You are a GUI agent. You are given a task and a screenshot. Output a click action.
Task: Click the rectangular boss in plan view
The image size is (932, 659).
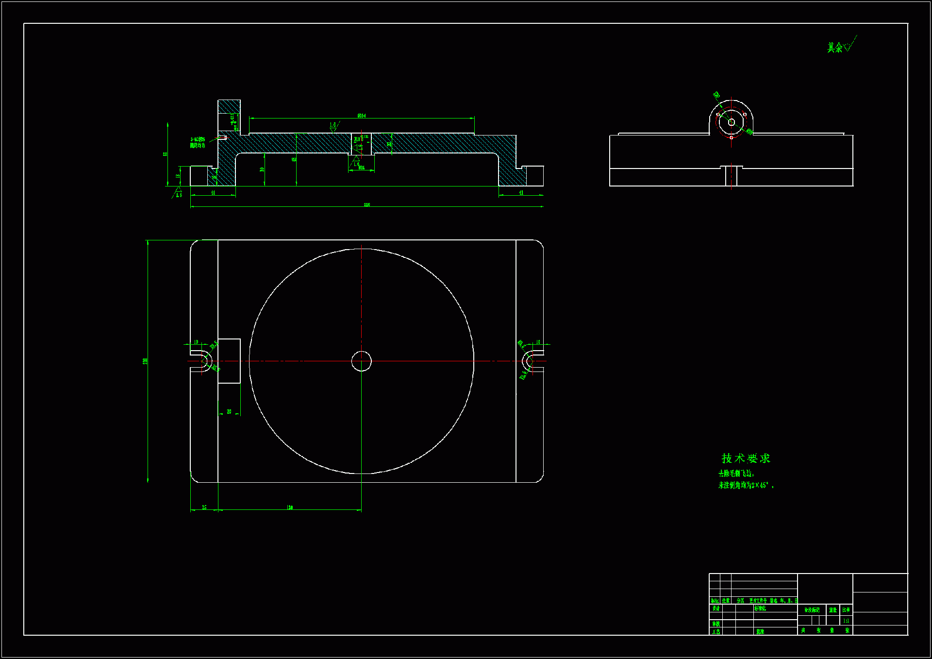click(x=229, y=361)
